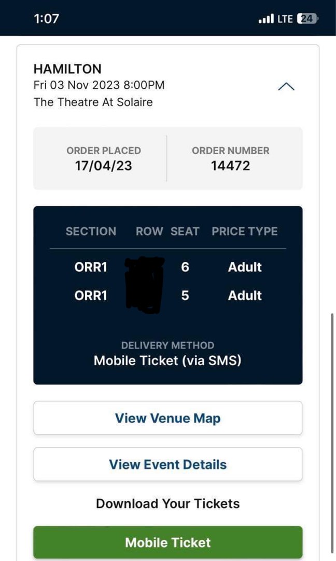Select seat 6 Adult ticket row
The width and height of the screenshot is (336, 561).
167,267
